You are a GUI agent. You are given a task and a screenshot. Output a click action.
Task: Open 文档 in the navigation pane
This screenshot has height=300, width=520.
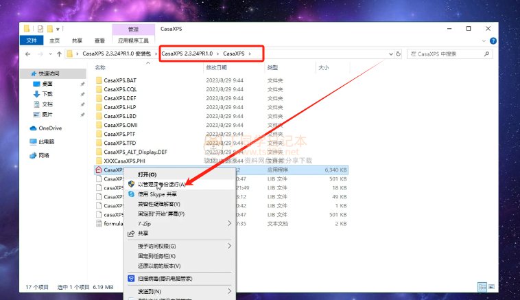47,104
